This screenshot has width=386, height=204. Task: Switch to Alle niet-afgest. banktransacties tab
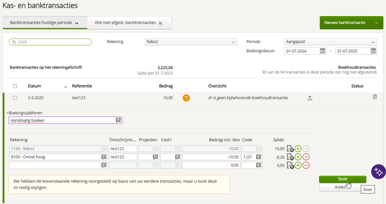(x=129, y=23)
